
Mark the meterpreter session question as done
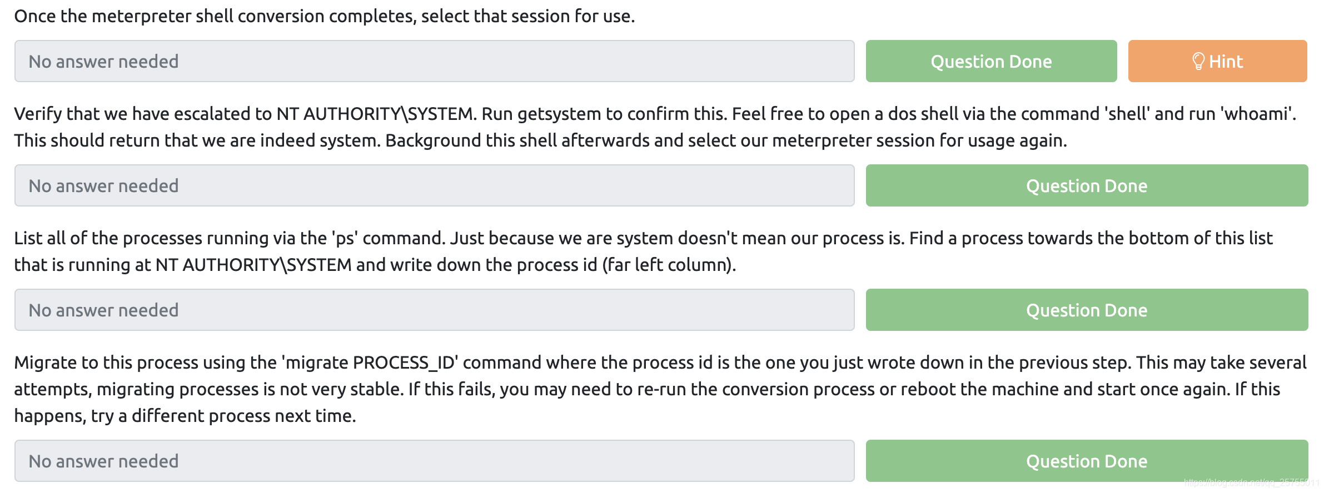point(991,61)
